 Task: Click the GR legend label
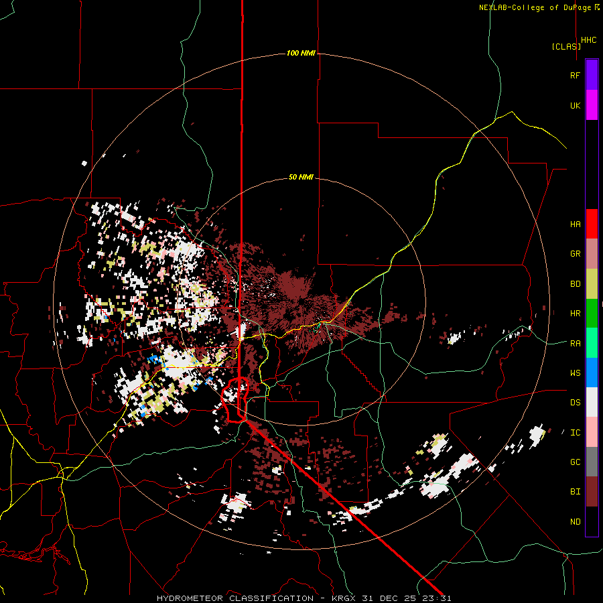[576, 254]
